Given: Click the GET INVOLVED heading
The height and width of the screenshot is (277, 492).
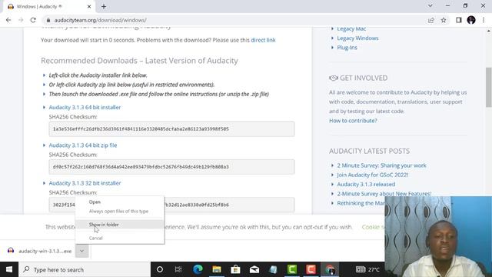Looking at the screenshot, I should 364,78.
